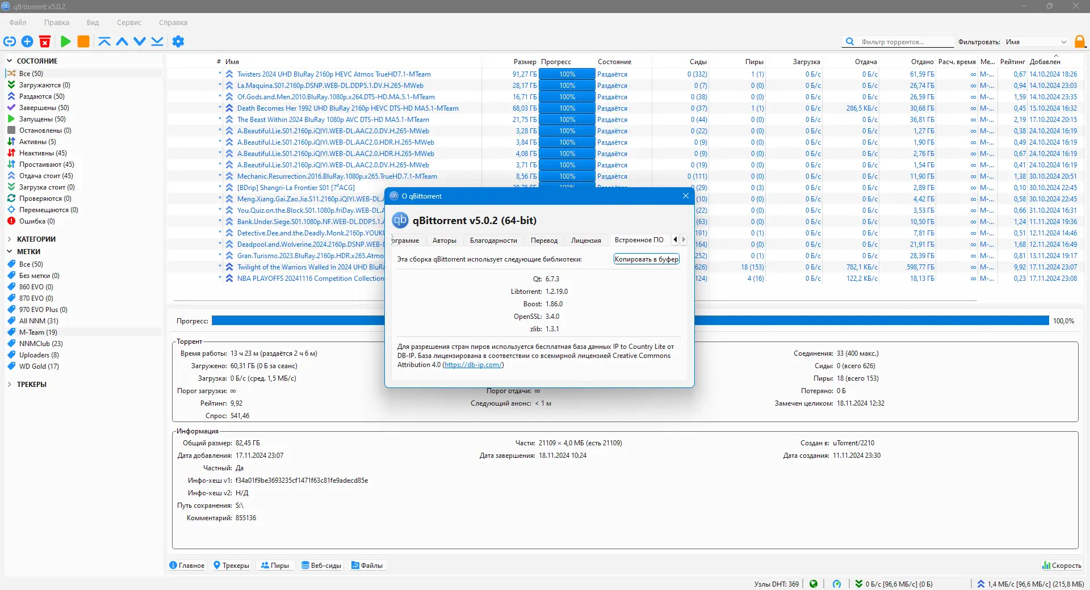Click the connection status globe in status bar

click(814, 584)
